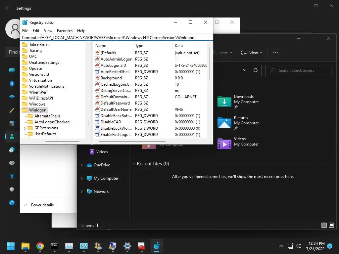339x254 pixels.
Task: Select the AutoLogonChecked subkey
Action: click(x=52, y=122)
